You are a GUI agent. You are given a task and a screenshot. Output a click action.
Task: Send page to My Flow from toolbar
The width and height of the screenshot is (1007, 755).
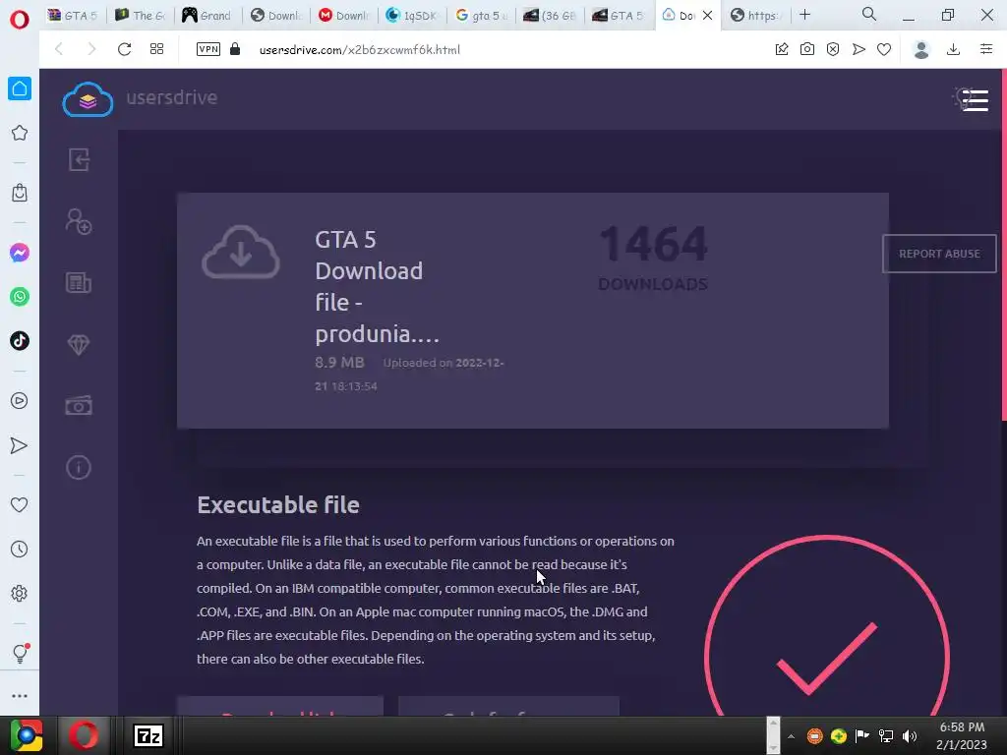[859, 49]
